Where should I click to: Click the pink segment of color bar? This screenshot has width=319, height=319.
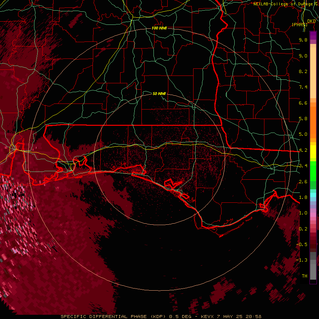click(x=313, y=215)
